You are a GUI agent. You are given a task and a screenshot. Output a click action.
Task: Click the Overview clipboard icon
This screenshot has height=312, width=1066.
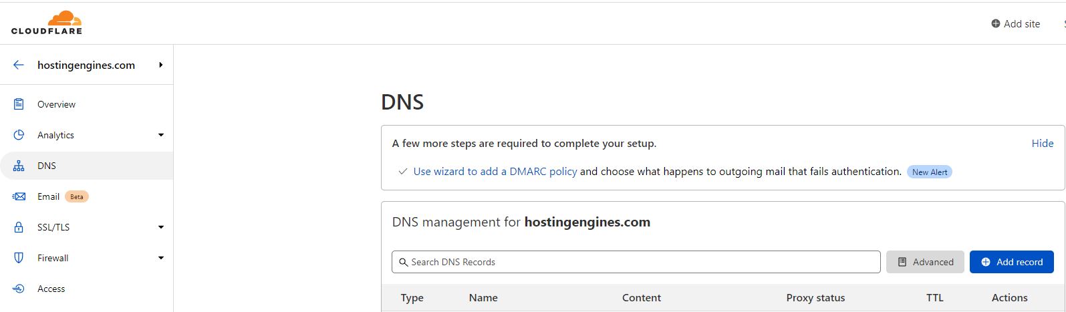coord(19,104)
